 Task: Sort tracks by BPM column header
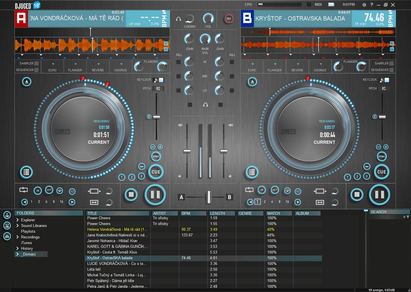pos(193,213)
